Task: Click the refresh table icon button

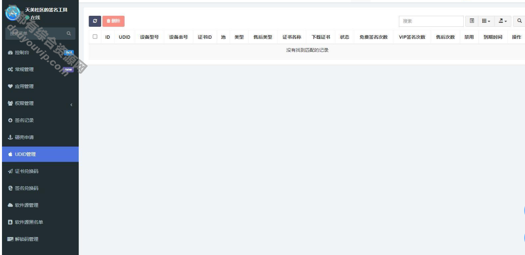Action: pos(95,21)
